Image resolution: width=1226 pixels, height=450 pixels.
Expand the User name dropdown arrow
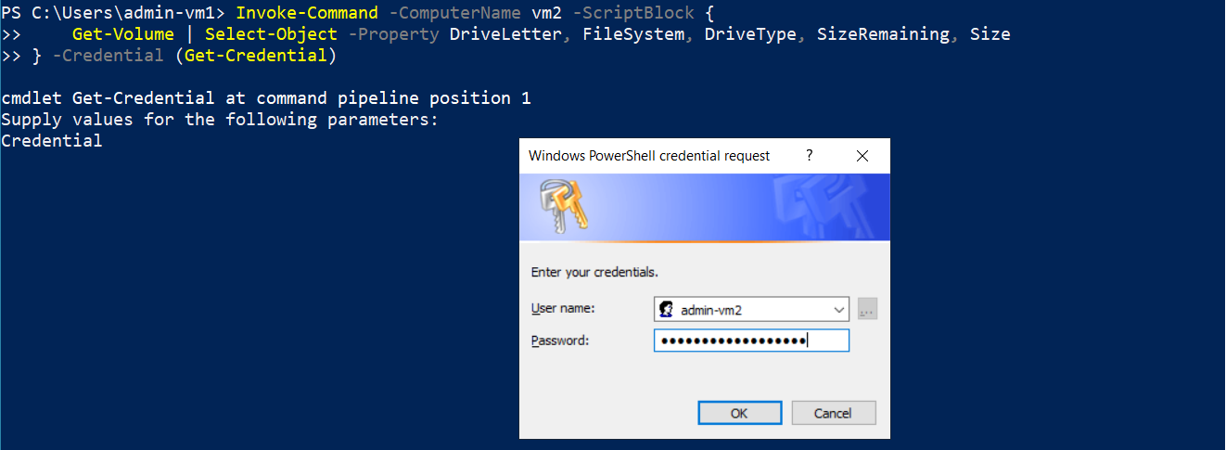coord(839,310)
